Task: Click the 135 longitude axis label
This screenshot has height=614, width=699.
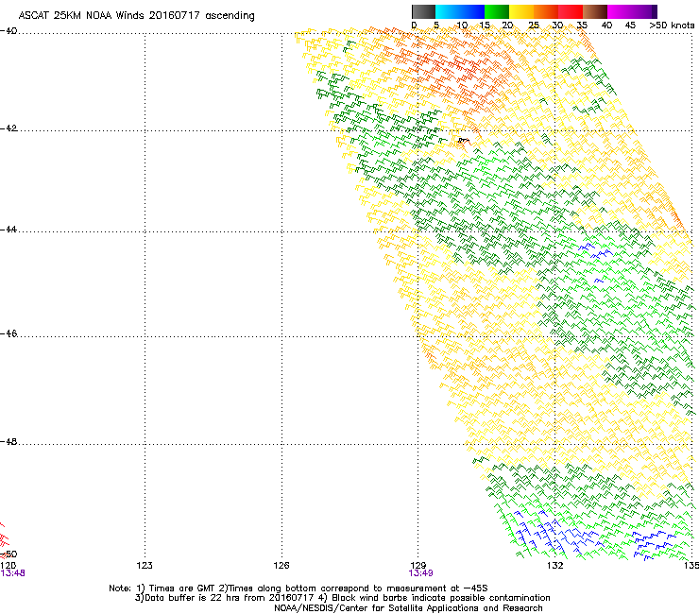Action: click(x=691, y=566)
